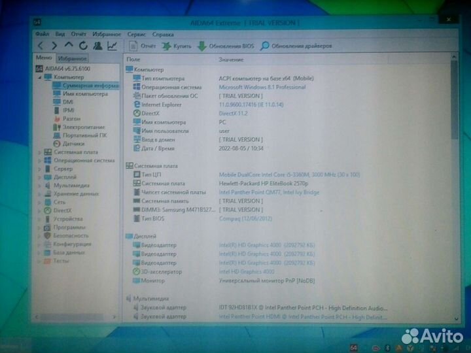Screen dimensions: 471x353
Task: Open Обновления BIOS updates
Action: click(226, 46)
